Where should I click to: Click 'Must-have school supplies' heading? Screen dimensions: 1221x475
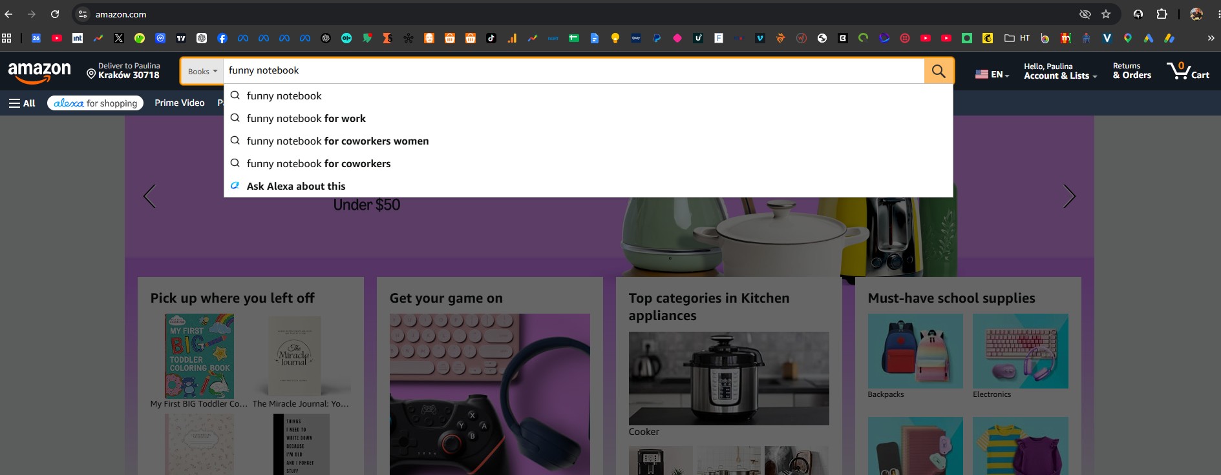951,298
